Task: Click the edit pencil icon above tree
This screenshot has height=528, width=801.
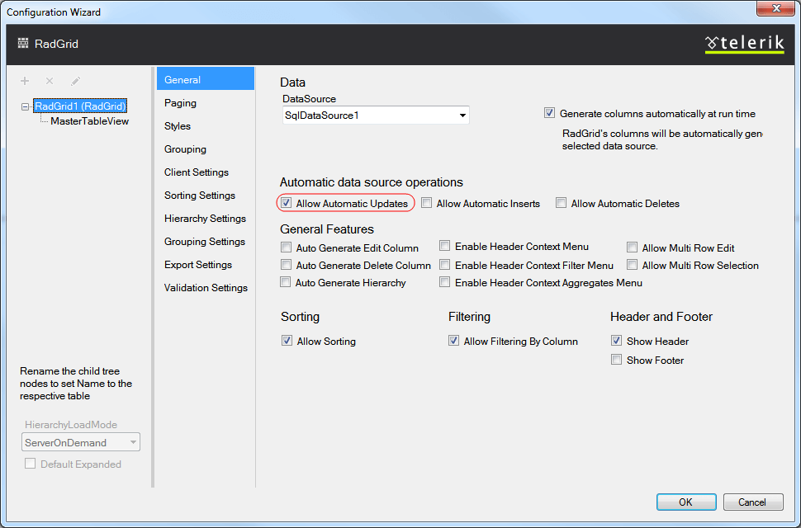Action: 75,81
